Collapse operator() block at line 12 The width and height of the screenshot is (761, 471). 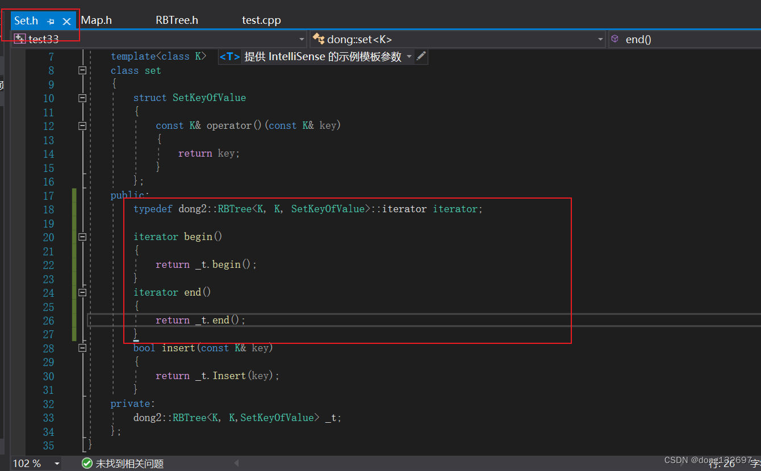(x=82, y=126)
